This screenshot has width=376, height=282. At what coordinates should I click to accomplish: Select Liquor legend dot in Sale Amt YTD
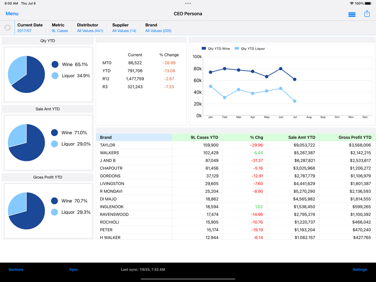[x=55, y=144]
